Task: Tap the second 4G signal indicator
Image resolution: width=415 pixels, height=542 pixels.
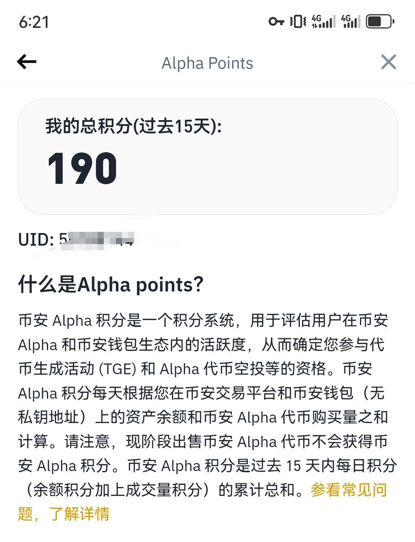Action: tap(351, 21)
